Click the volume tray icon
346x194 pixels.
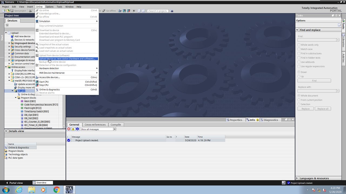[x=324, y=190]
